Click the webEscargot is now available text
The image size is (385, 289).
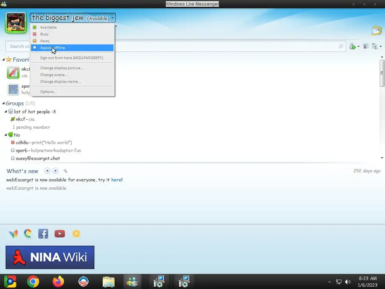[x=36, y=188]
